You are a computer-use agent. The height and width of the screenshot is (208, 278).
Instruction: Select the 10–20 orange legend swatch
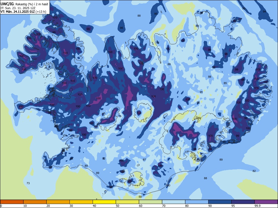[x=35, y=202]
